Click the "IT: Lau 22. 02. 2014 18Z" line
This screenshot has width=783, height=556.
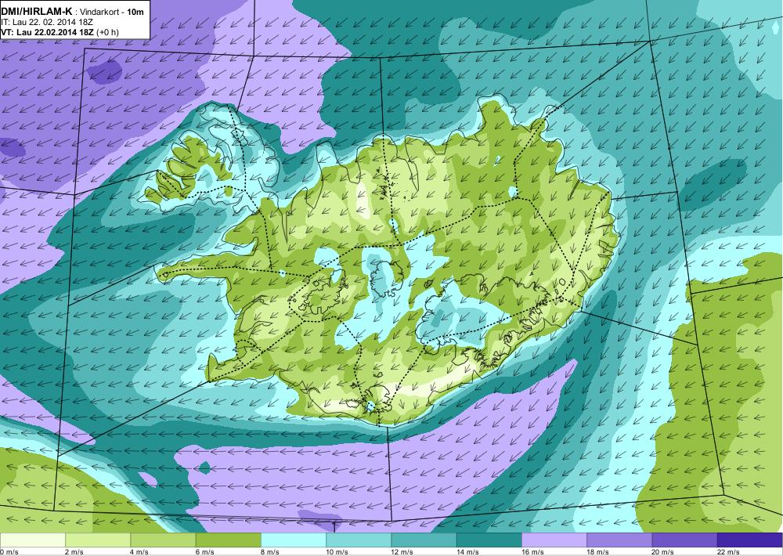pyautogui.click(x=47, y=22)
